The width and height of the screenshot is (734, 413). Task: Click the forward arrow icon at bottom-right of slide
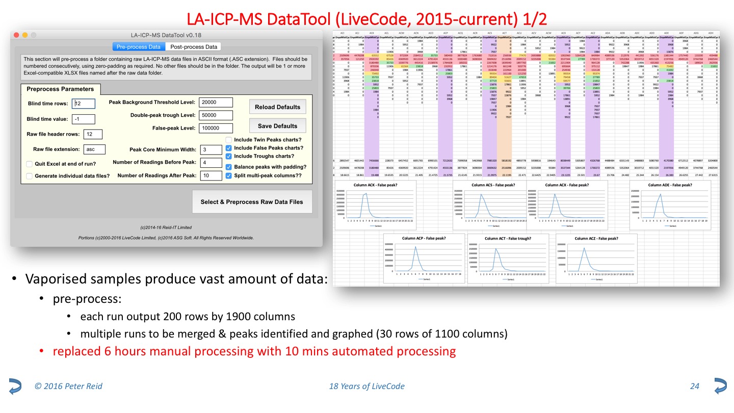tap(720, 386)
